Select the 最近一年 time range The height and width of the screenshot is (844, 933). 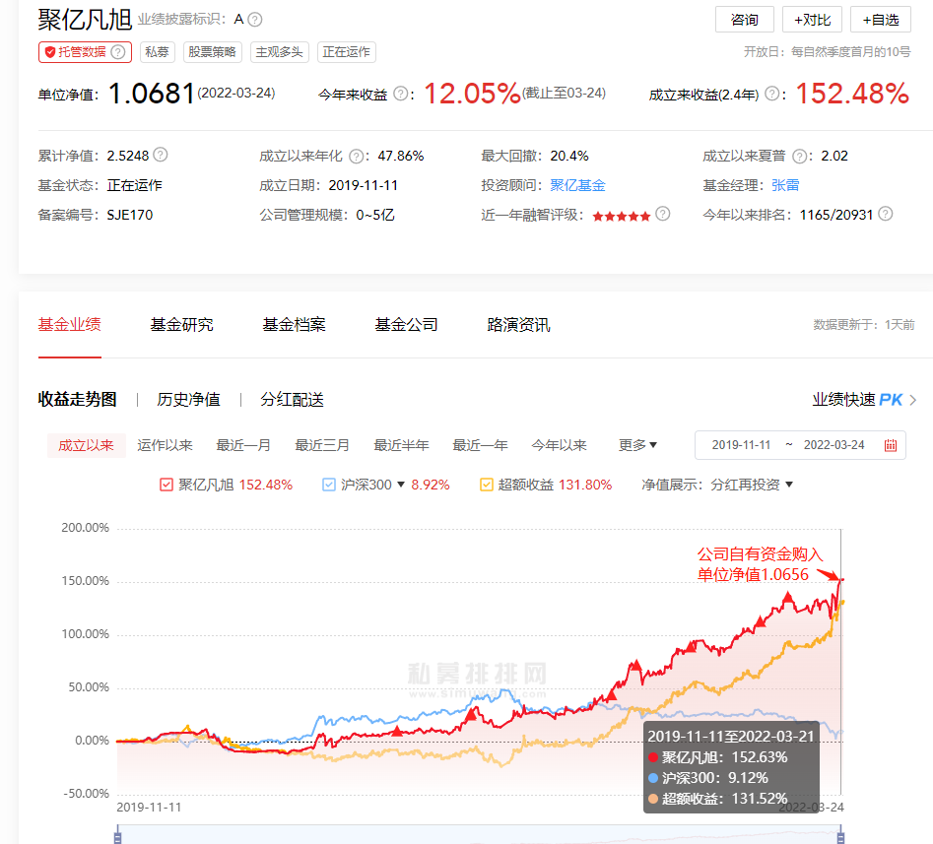point(480,445)
